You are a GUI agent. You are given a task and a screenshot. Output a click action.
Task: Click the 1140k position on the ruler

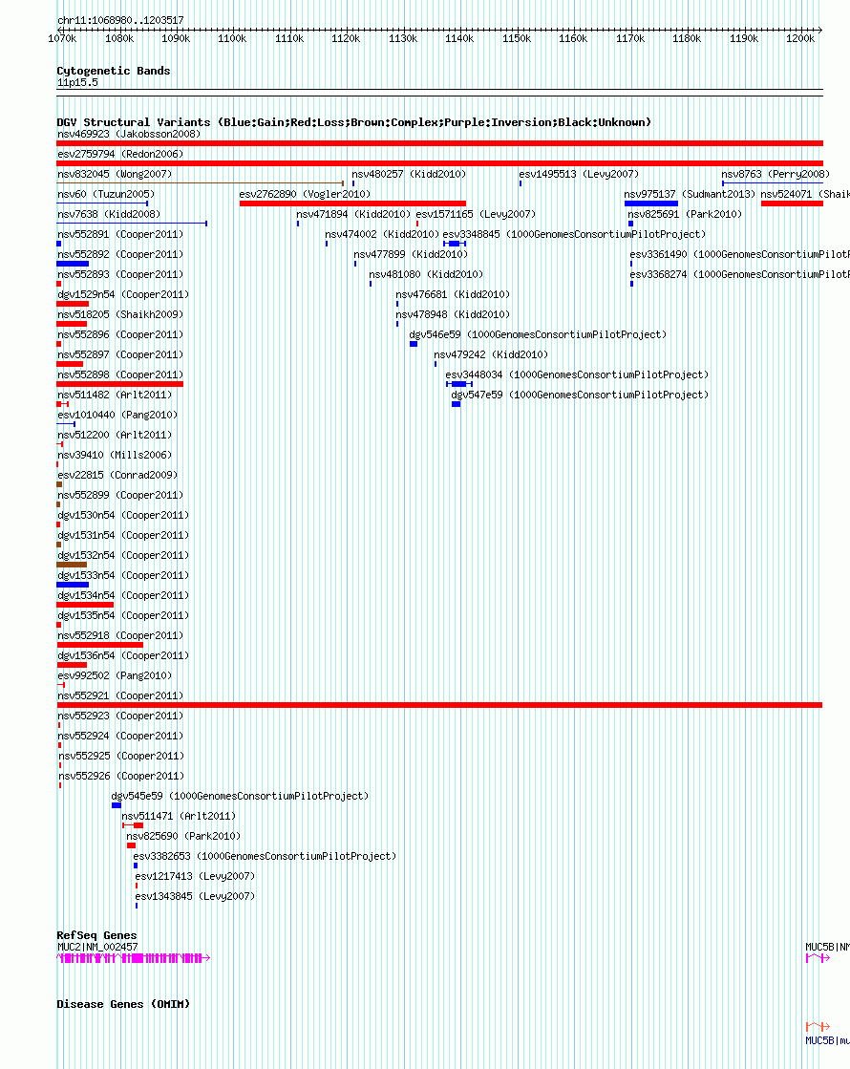point(459,39)
